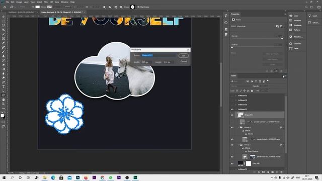Click the Home icon in options bar
This screenshot has width=322, height=181.
[5, 7]
